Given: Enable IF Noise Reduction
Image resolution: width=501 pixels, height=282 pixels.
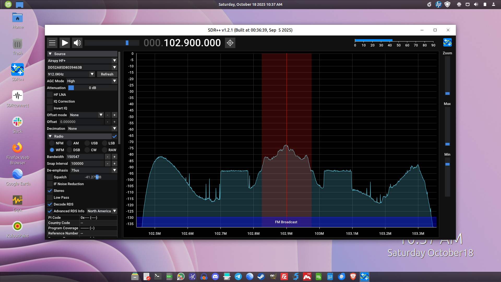Looking at the screenshot, I should pyautogui.click(x=50, y=184).
